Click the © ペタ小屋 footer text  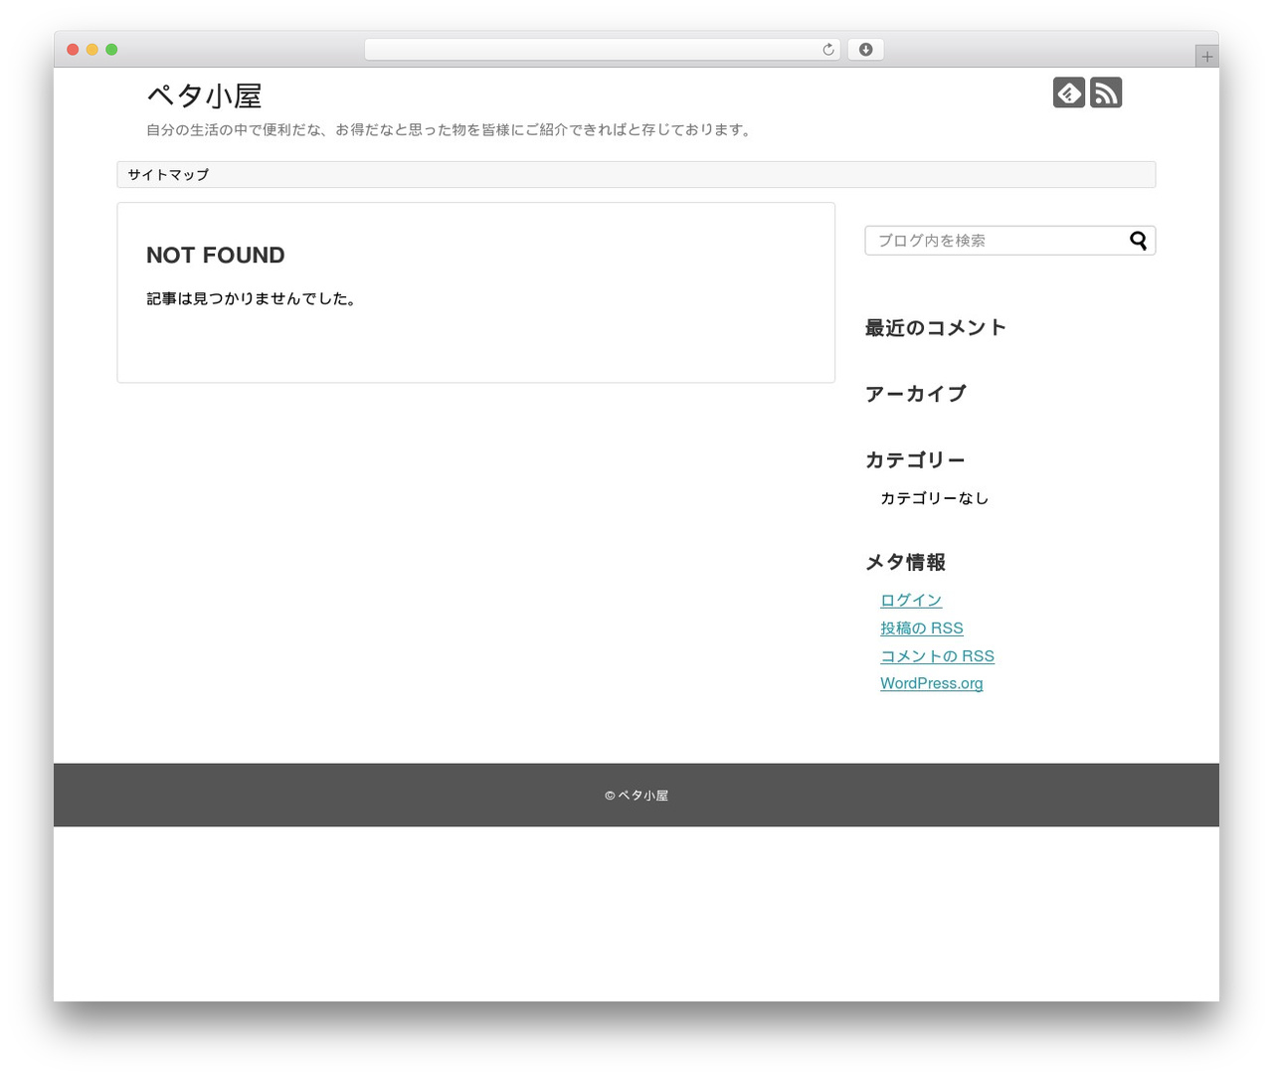tap(636, 796)
